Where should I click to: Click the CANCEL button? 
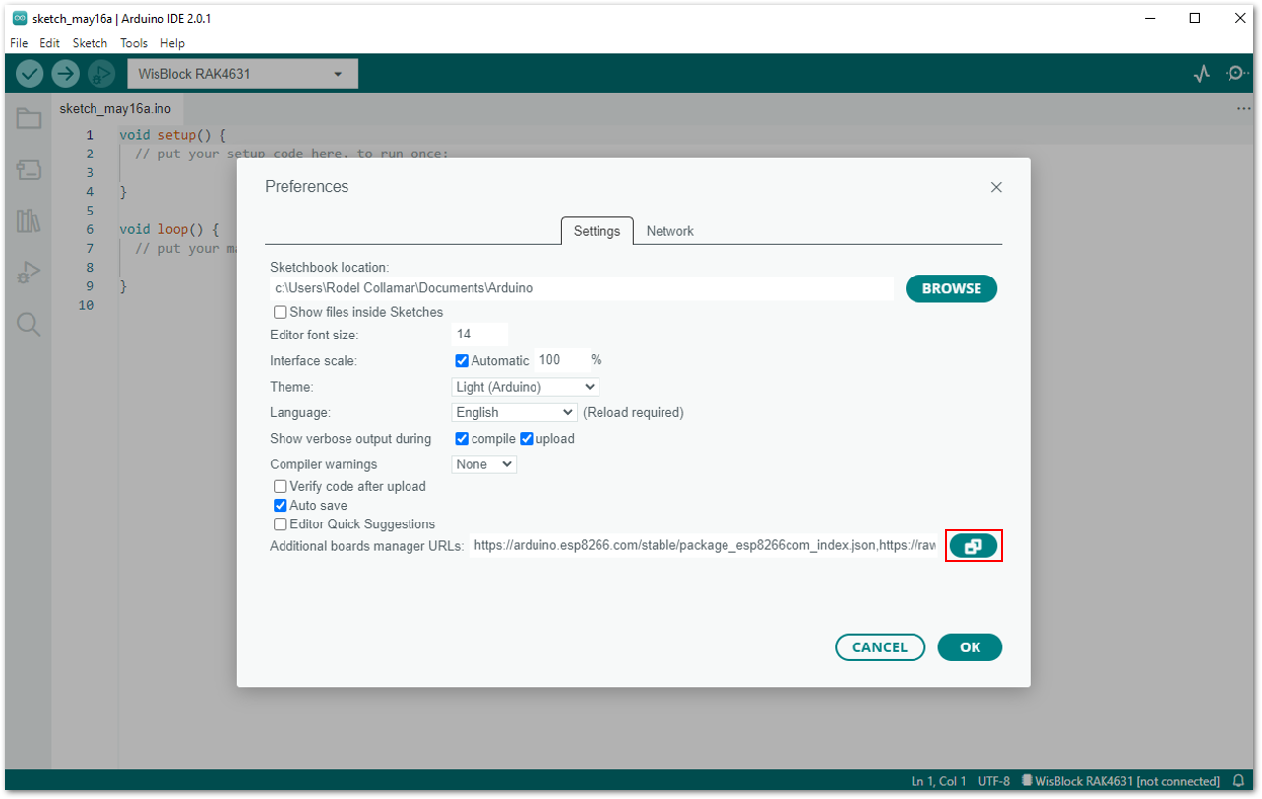[880, 647]
